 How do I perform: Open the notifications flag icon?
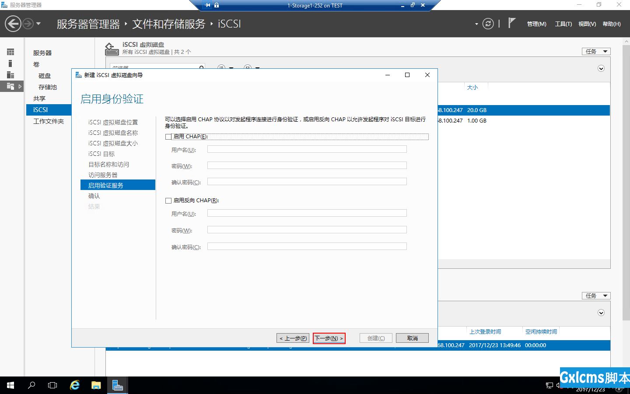(x=512, y=23)
